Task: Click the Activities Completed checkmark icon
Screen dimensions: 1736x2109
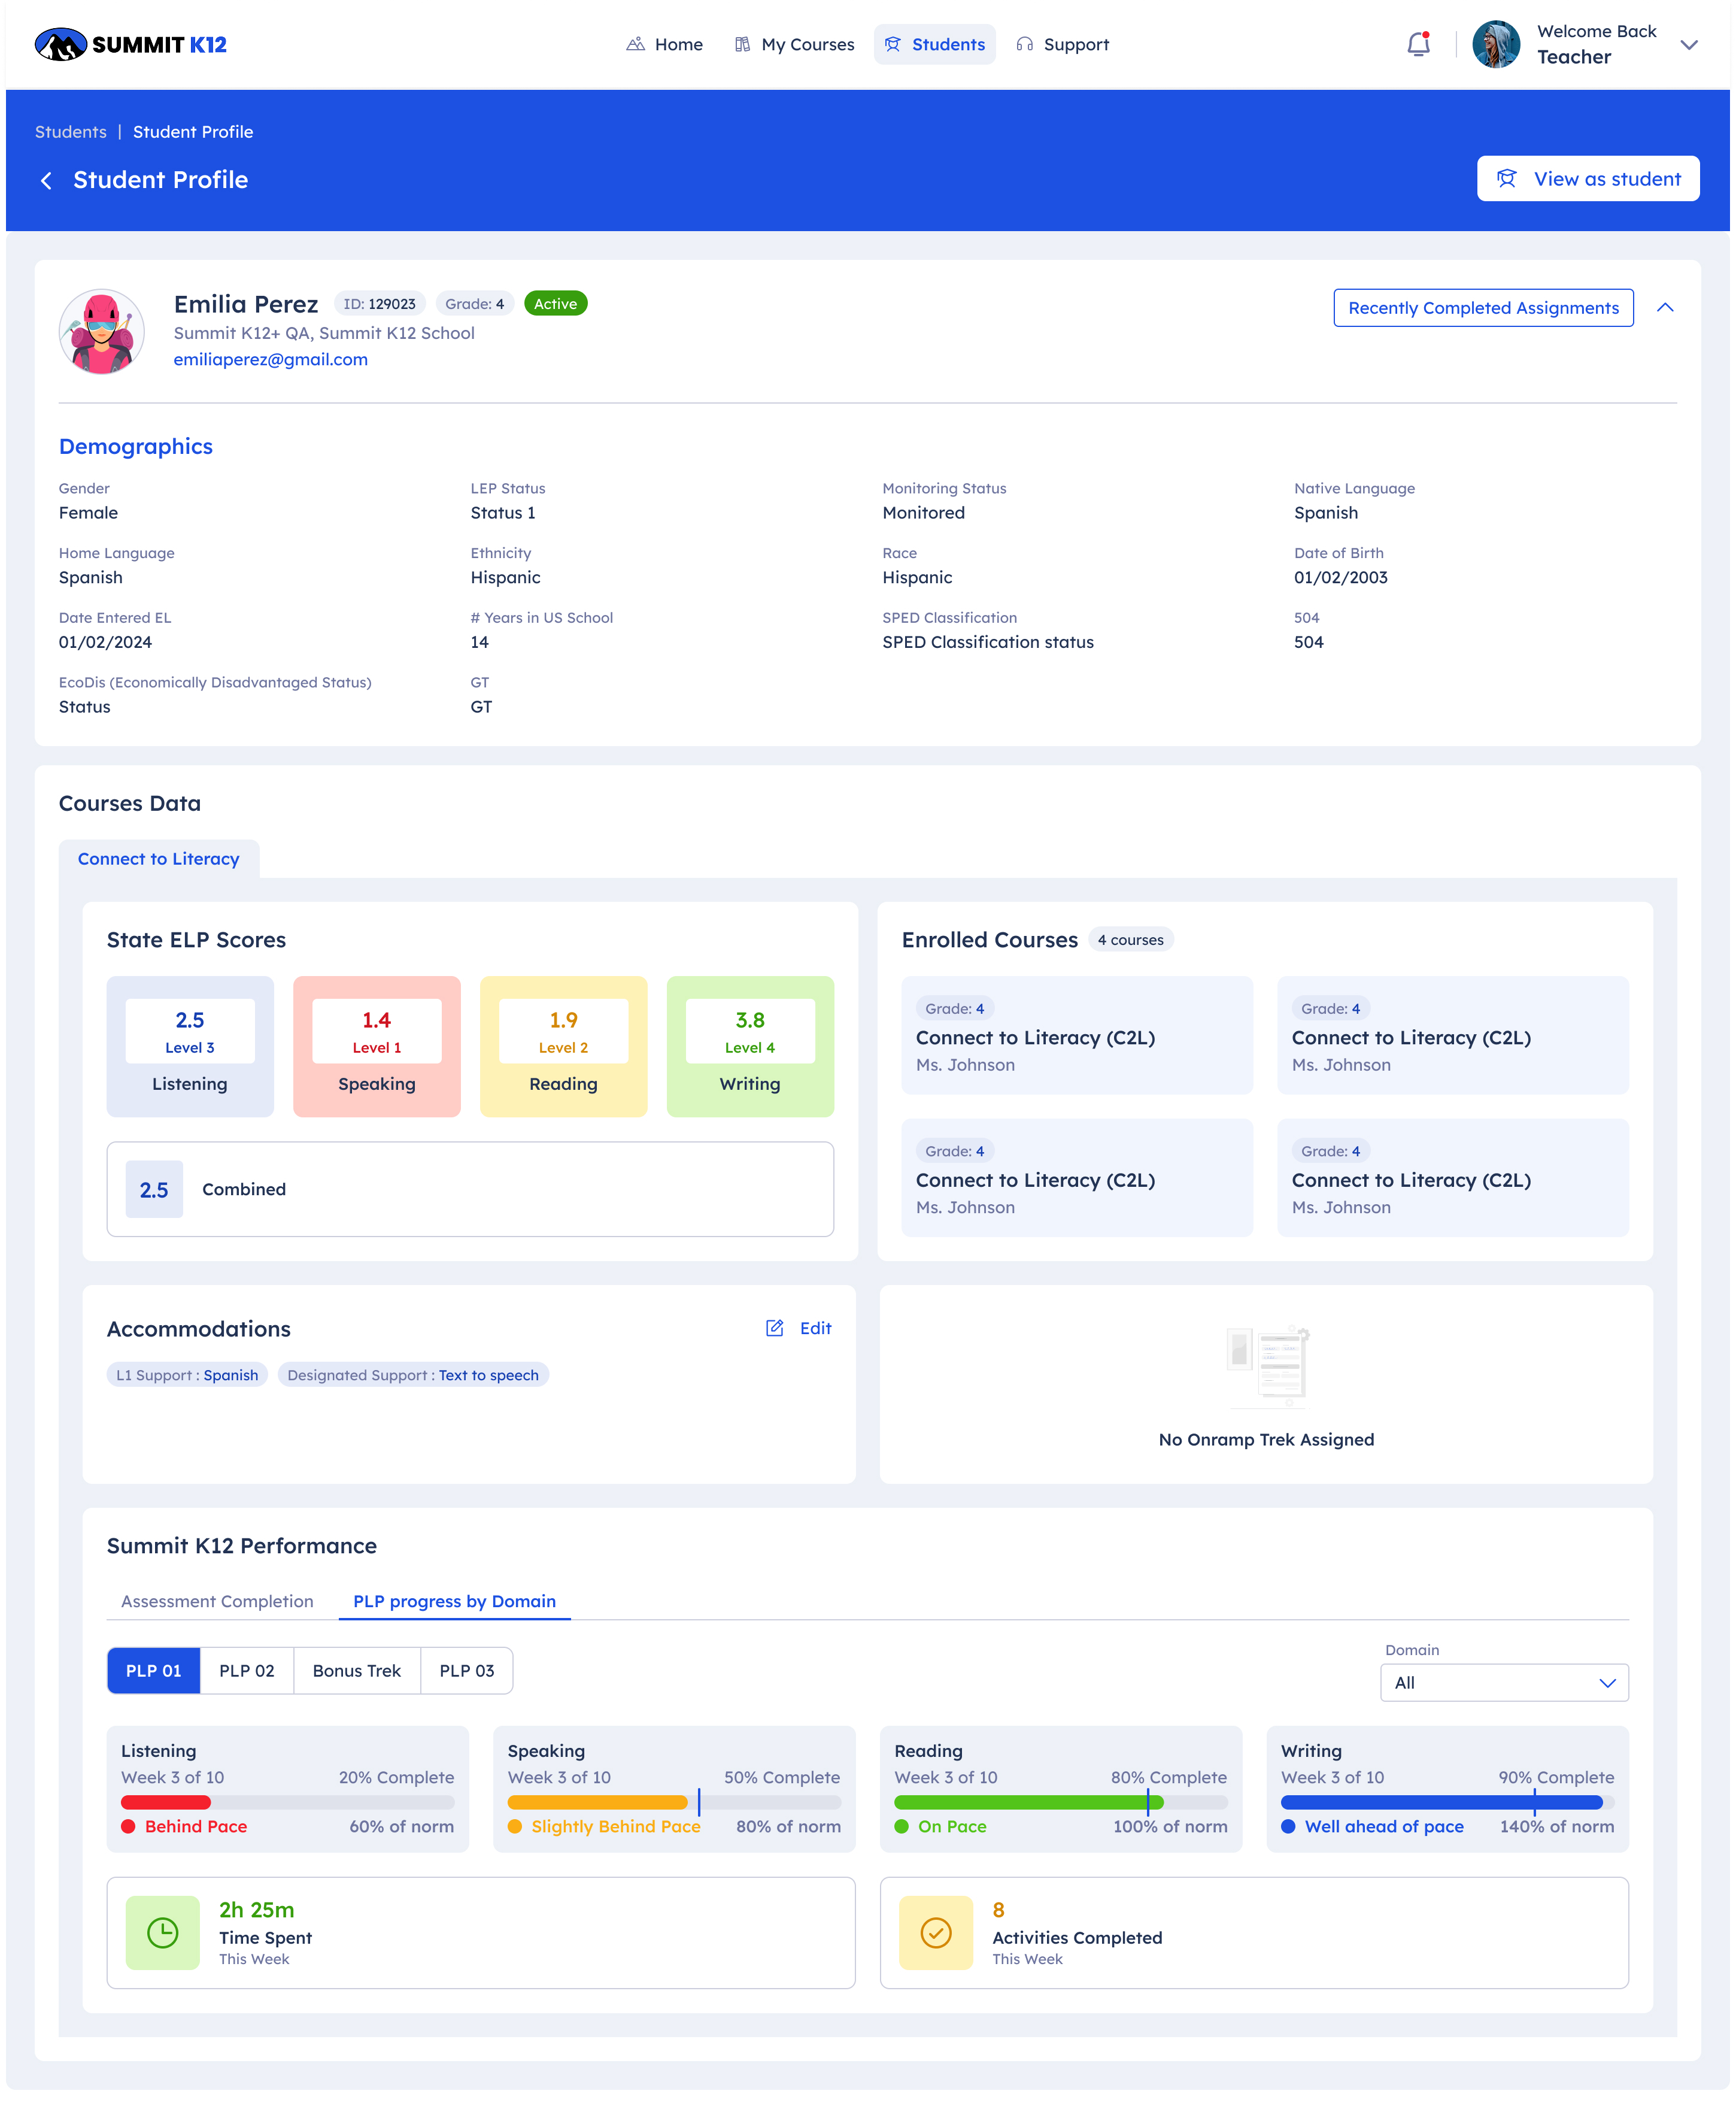Action: (936, 1932)
